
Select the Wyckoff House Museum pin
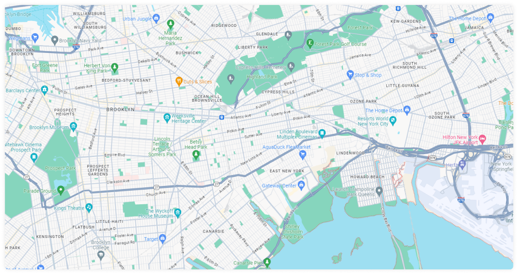178,213
